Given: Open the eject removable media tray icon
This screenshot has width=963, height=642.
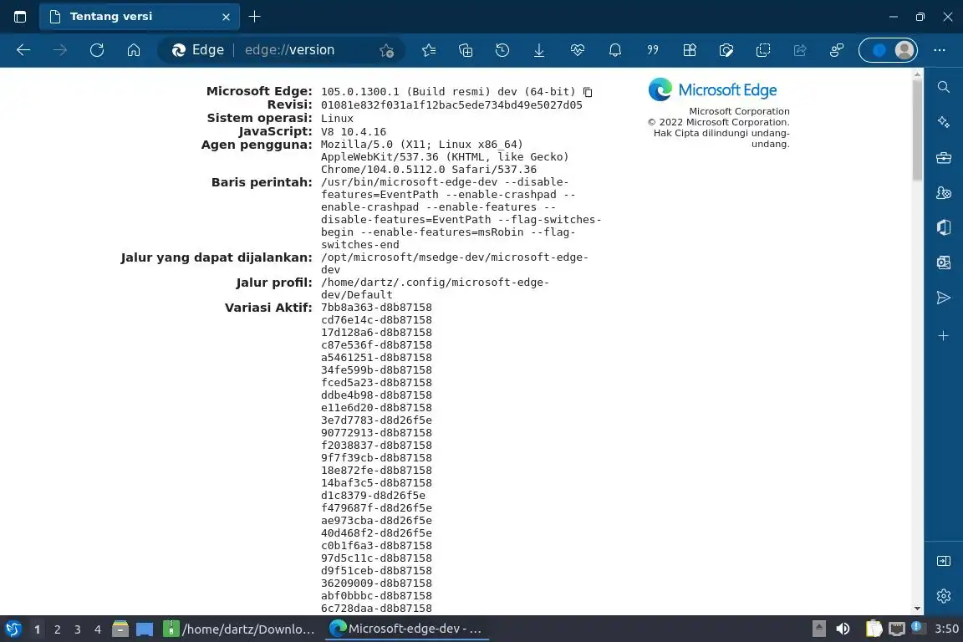Looking at the screenshot, I should point(818,629).
